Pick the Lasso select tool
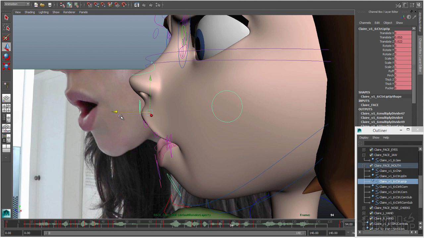This screenshot has width=424, height=238. (x=6, y=27)
